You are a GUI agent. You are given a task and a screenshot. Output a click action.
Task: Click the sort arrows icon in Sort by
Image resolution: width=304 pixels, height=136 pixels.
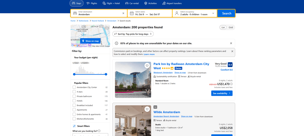(x=115, y=34)
